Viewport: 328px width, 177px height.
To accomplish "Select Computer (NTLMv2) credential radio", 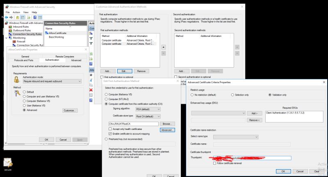I will coord(106,99).
